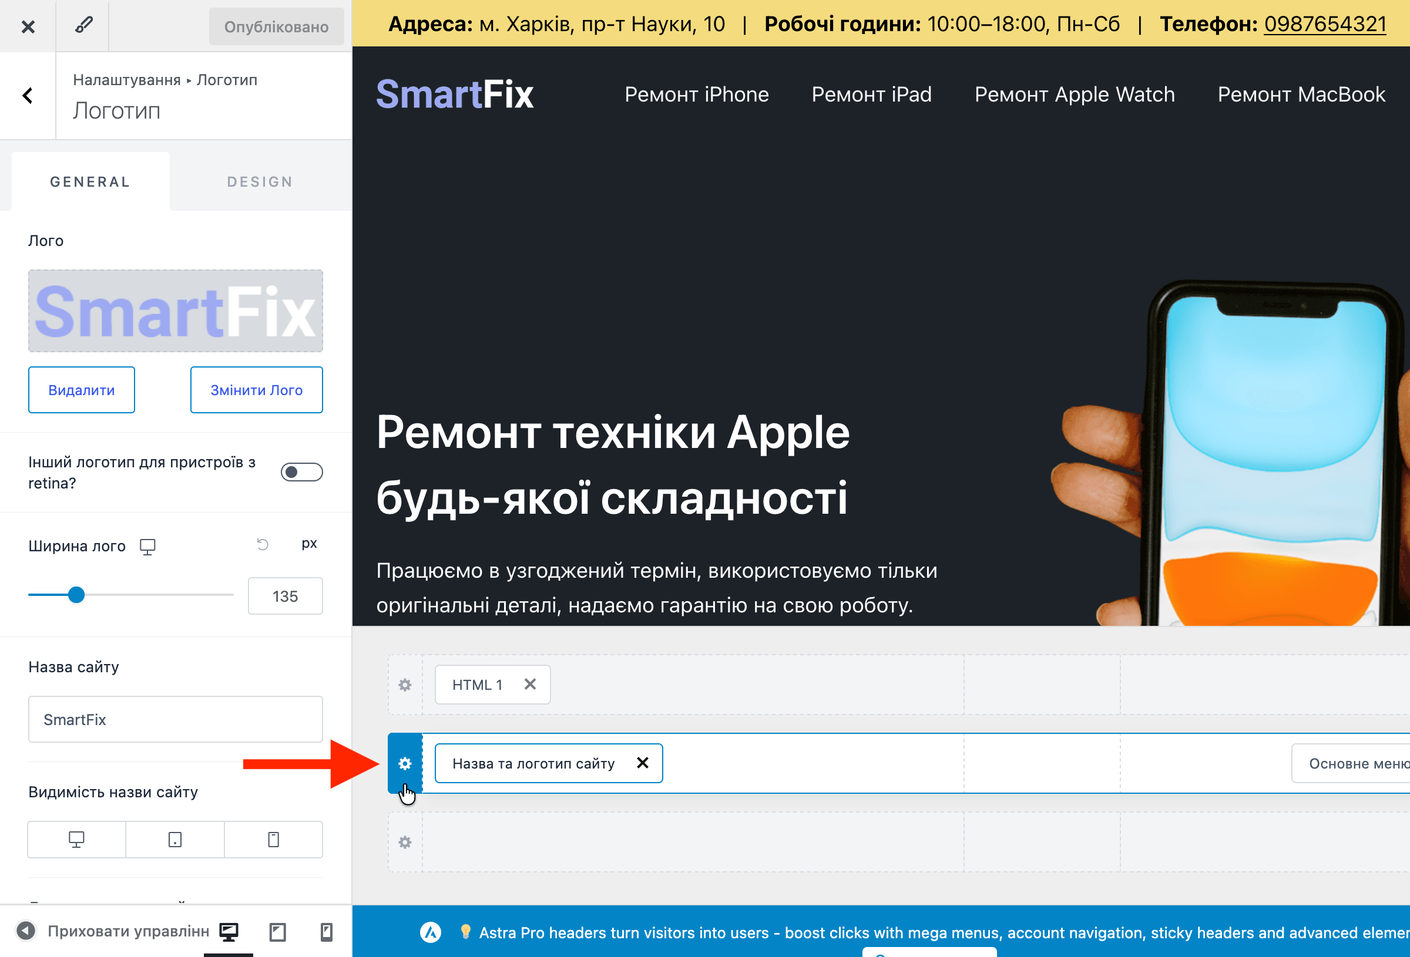This screenshot has width=1410, height=957.
Task: Click the SmartFix logo in the site header
Action: [455, 94]
